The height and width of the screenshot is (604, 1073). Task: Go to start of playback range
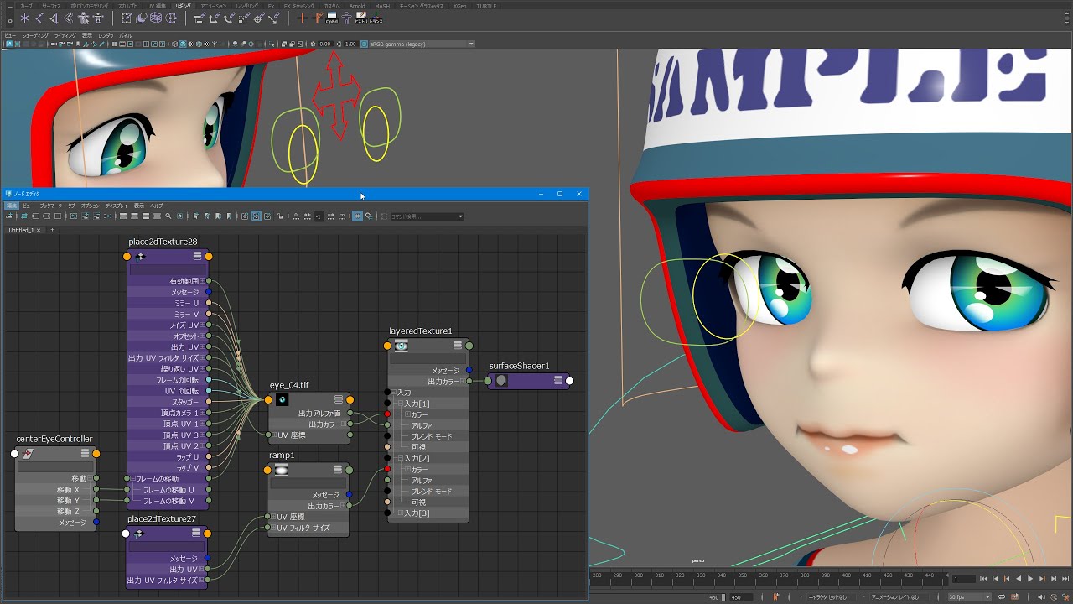coord(982,579)
